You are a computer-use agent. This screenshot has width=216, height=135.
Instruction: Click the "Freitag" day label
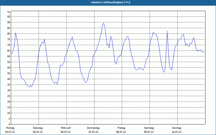(x=121, y=128)
